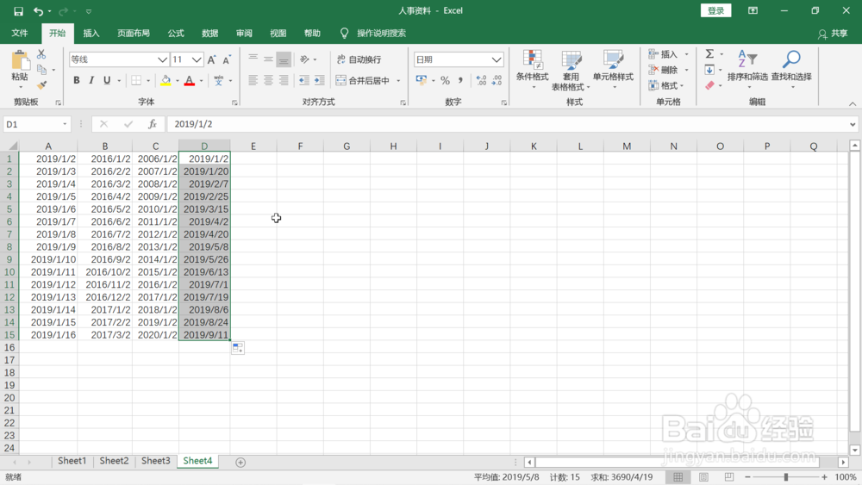Open Conditional Formatting (条件格式)

click(x=532, y=69)
